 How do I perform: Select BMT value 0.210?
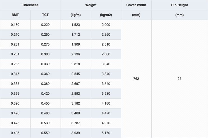click(15, 35)
